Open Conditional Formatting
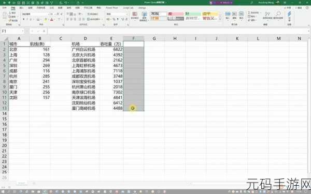The height and width of the screenshot is (194, 311). 135,16
